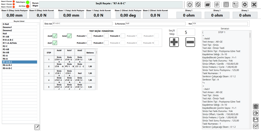The width and height of the screenshot is (261, 131).
Task: Toggle the Axis2 checkbox
Action: tap(69, 36)
